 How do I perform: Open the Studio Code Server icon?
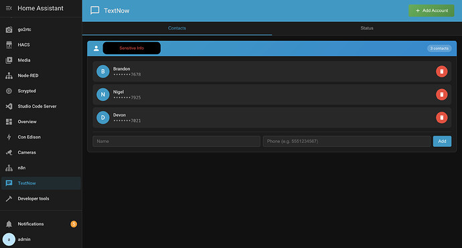point(9,106)
